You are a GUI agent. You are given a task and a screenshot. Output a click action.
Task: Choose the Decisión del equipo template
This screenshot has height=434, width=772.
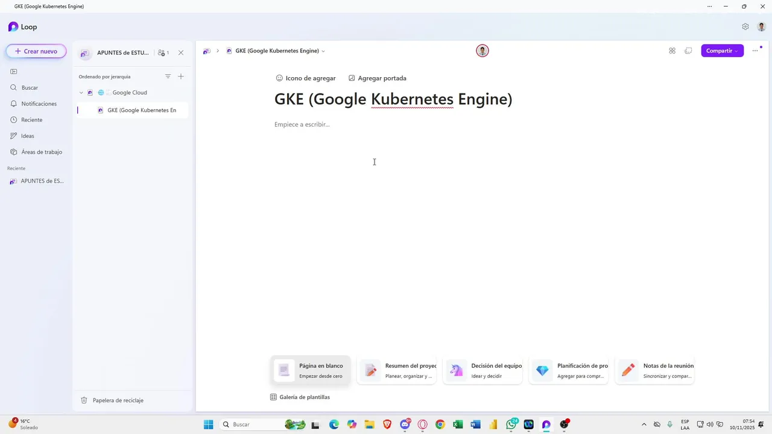[x=483, y=370]
